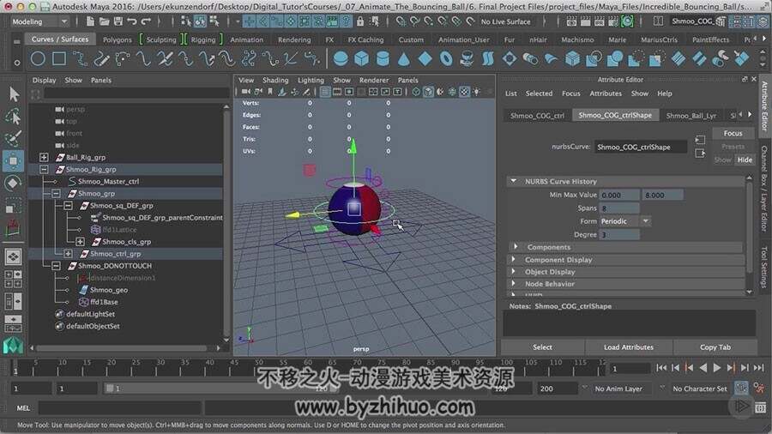Expand the Shmoo_cls_grp node
772x434 pixels.
click(x=80, y=242)
